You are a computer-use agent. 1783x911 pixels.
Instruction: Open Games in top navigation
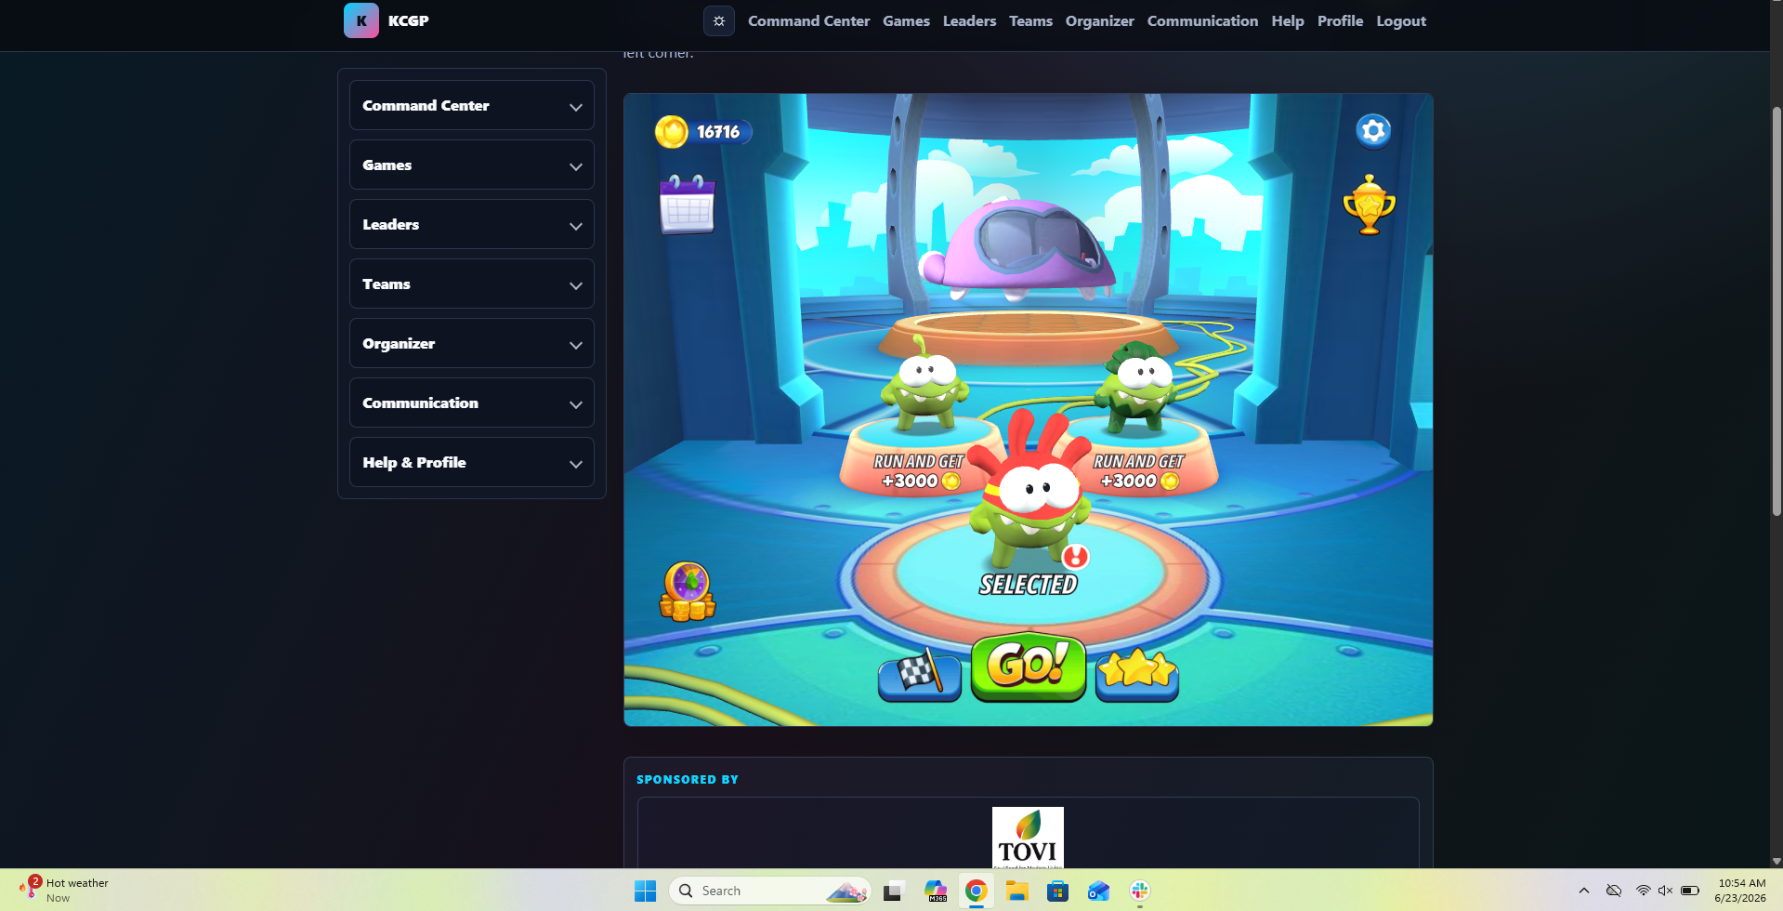906,20
